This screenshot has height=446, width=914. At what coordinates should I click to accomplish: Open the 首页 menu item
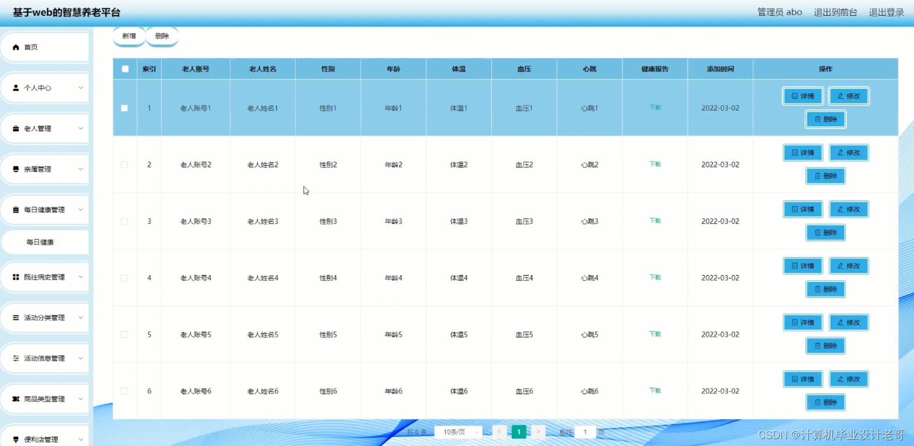point(45,47)
